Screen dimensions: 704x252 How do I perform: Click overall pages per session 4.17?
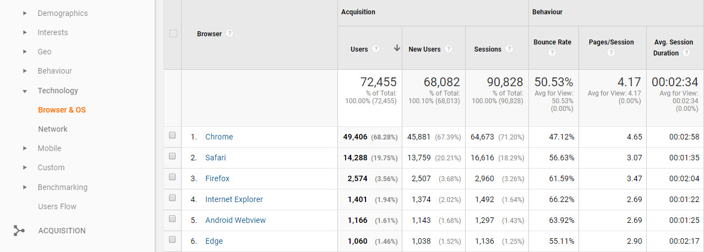[x=629, y=82]
